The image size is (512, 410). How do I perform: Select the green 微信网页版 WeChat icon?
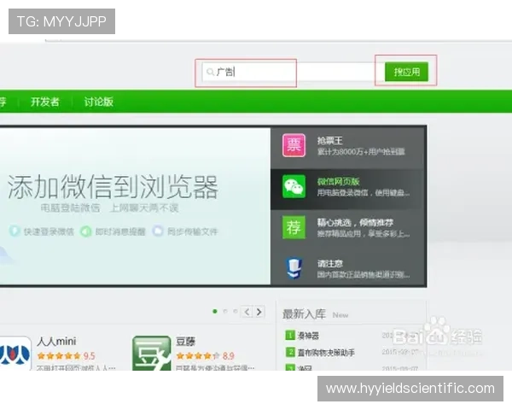[x=294, y=186]
